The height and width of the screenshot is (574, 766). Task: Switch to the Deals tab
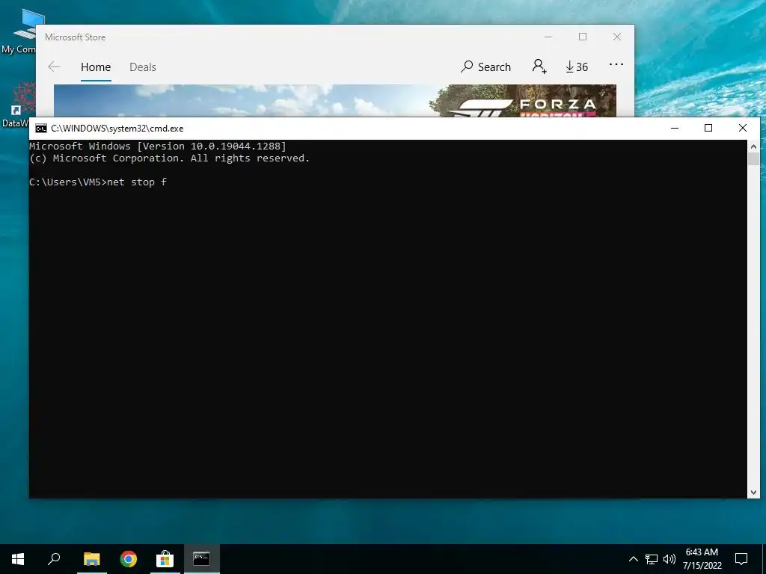tap(143, 67)
